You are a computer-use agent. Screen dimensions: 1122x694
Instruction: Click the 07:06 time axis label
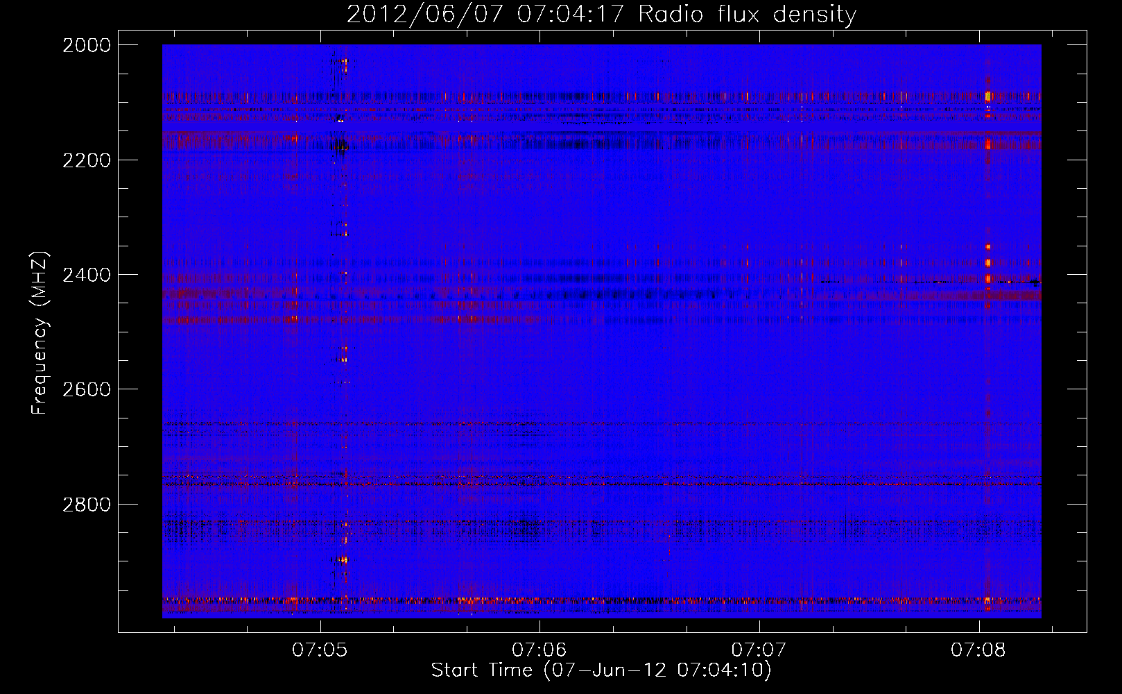[540, 650]
